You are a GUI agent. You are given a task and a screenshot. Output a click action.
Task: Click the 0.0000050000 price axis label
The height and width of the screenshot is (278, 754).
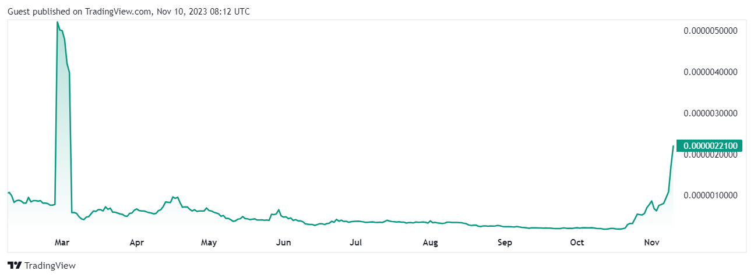pyautogui.click(x=711, y=31)
